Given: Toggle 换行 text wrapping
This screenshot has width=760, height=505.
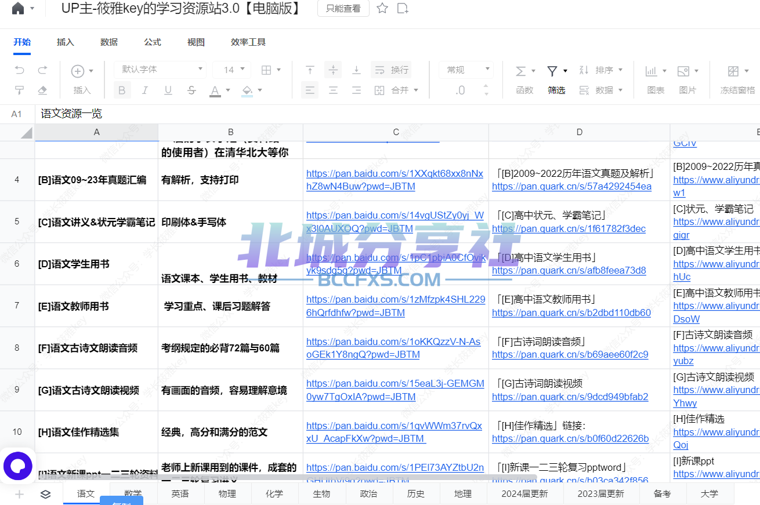Looking at the screenshot, I should [x=391, y=70].
